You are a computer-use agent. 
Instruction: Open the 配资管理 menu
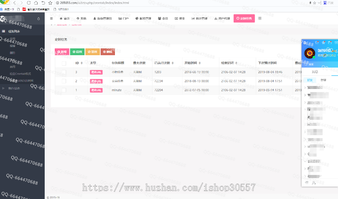(143, 18)
